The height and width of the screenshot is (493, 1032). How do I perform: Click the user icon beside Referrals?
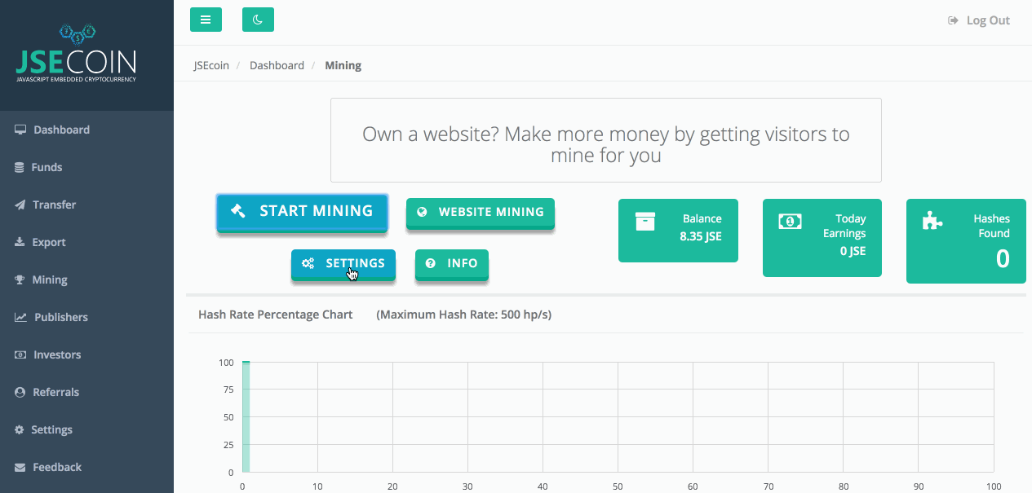click(x=20, y=392)
